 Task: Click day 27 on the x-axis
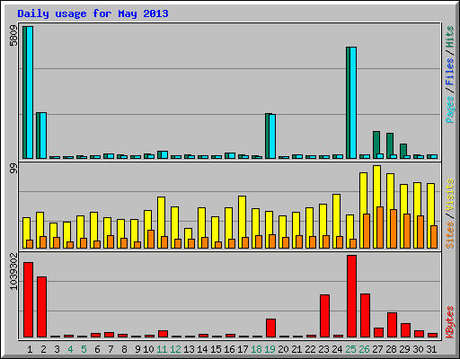tap(377, 349)
